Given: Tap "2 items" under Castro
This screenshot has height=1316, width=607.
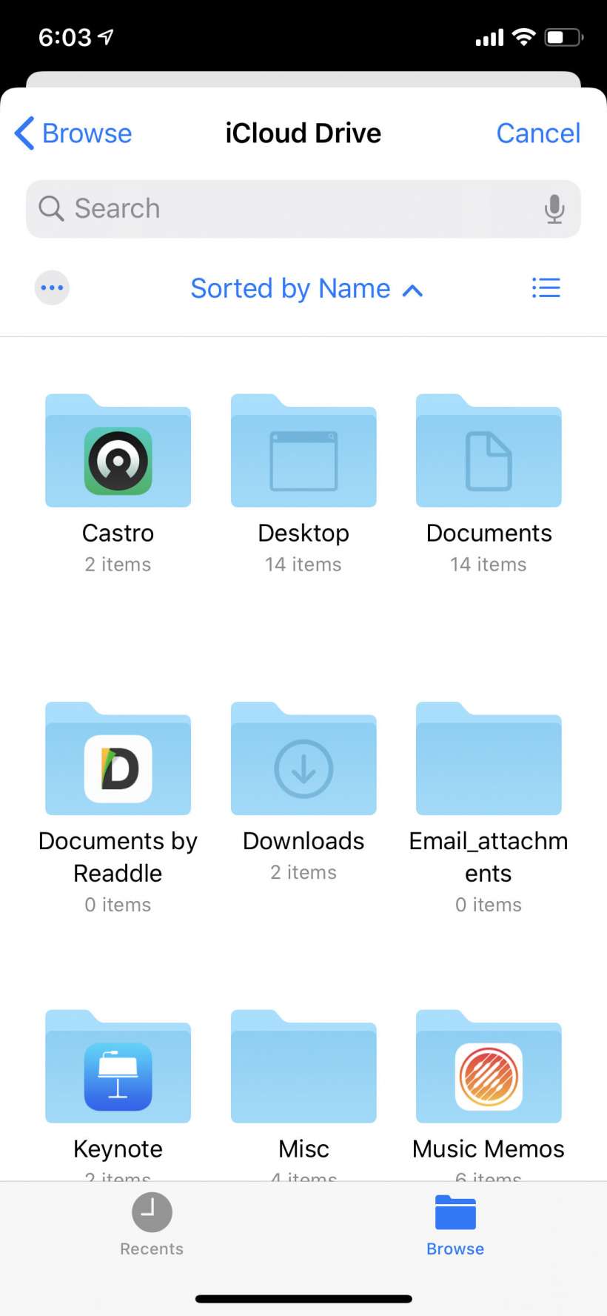Looking at the screenshot, I should [x=118, y=565].
